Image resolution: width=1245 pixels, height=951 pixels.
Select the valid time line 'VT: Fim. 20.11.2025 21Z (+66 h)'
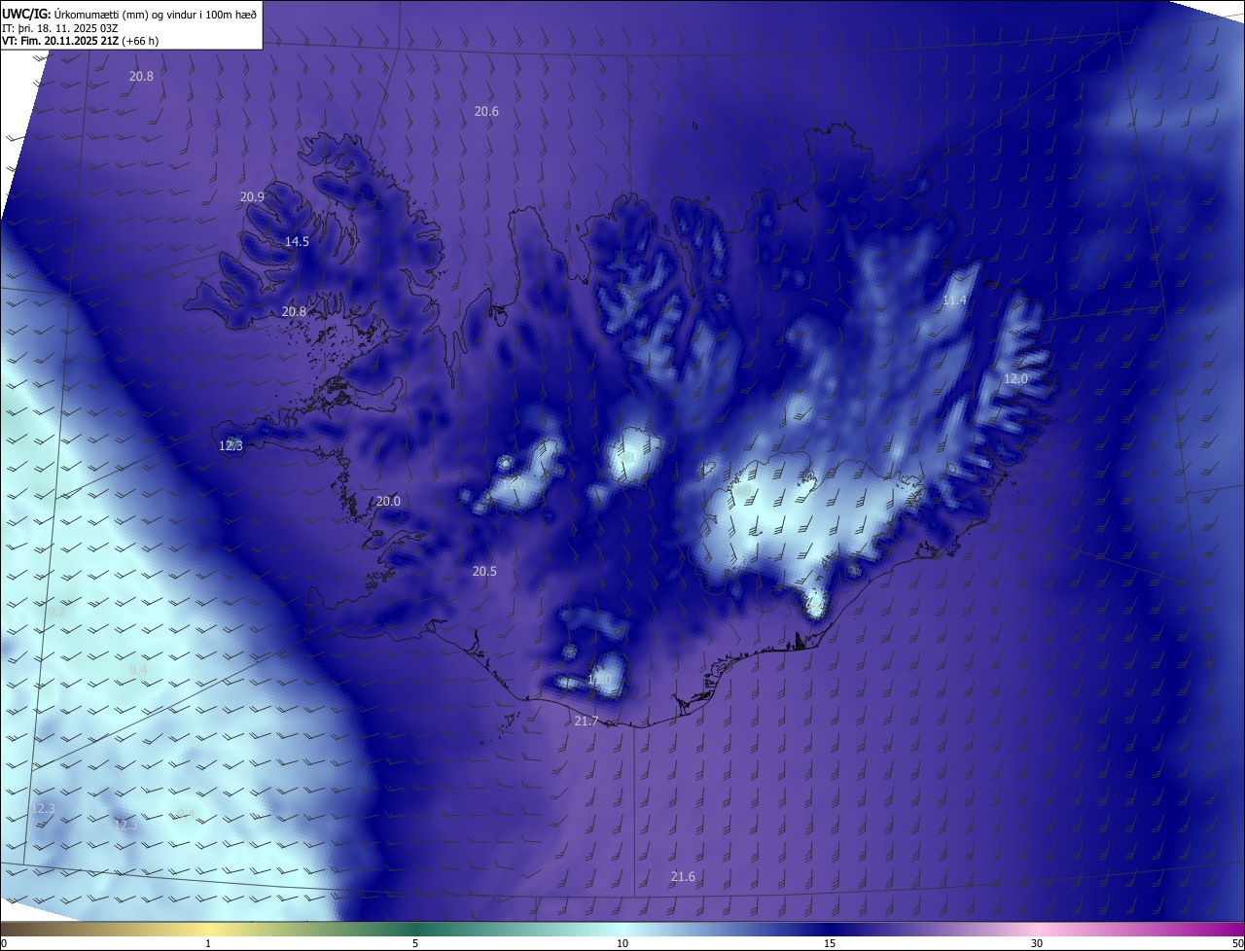click(x=81, y=41)
